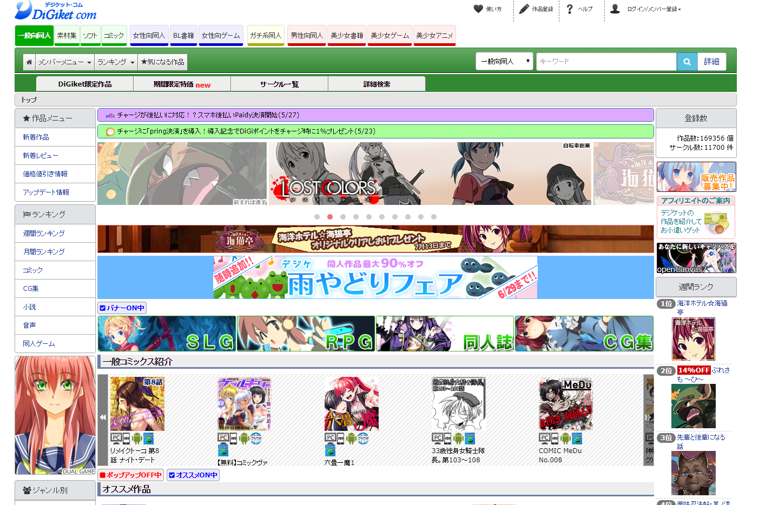Open the ヘルプ question mark link
Screen dimensions: 772x505
pyautogui.click(x=579, y=9)
